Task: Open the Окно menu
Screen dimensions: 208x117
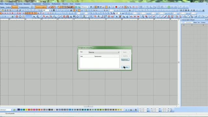Action: 71,4
